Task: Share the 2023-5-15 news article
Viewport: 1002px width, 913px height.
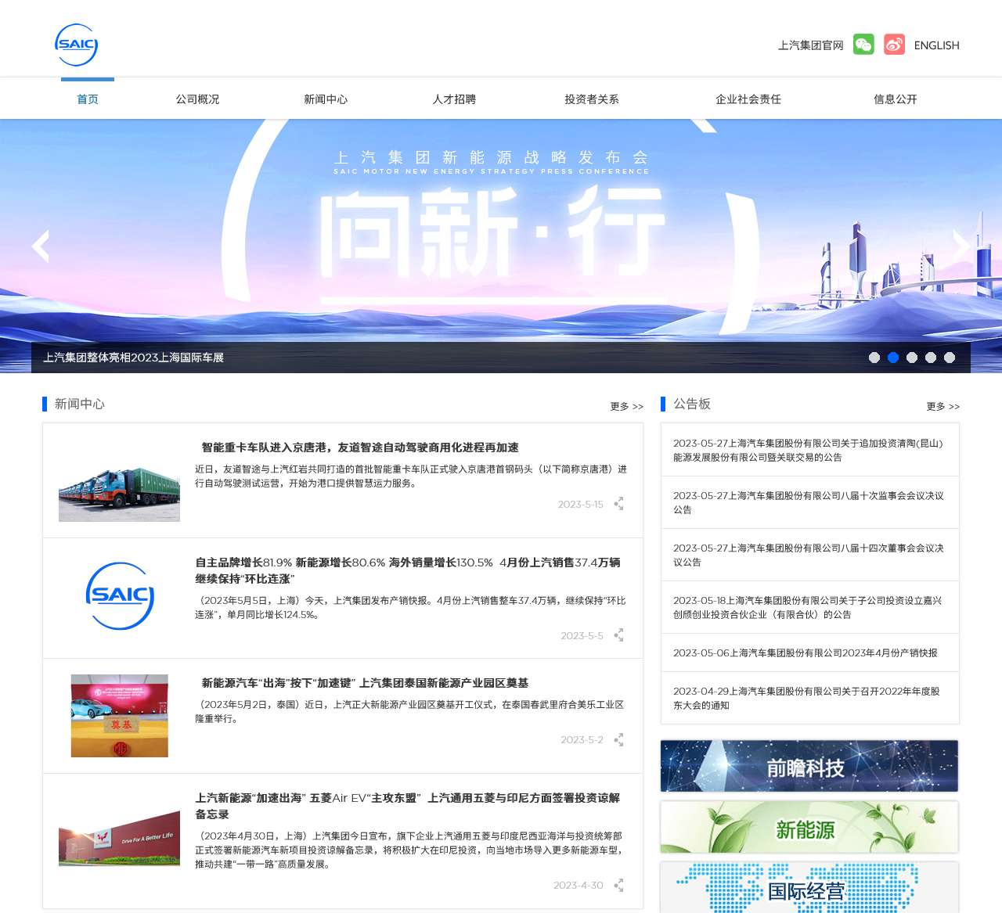Action: tap(618, 504)
